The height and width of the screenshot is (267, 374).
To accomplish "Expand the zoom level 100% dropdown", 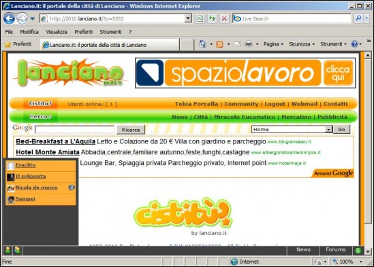I will coord(360,262).
